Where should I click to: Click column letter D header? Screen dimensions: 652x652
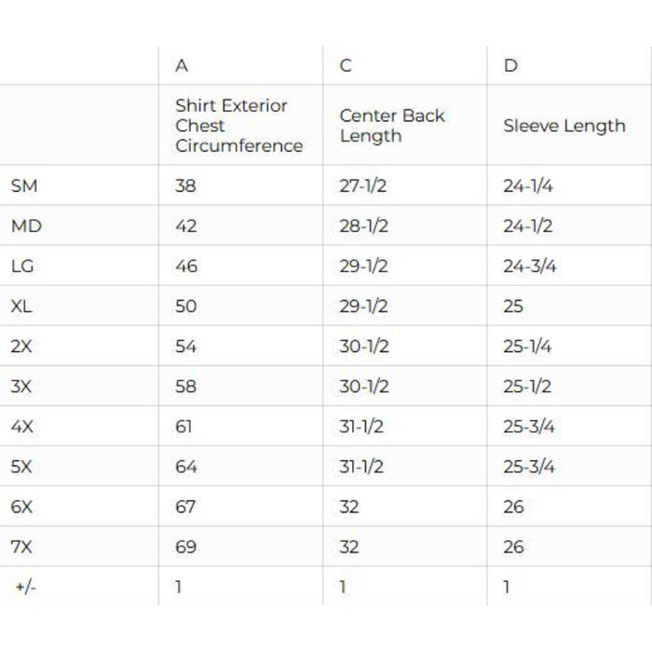[x=510, y=65]
